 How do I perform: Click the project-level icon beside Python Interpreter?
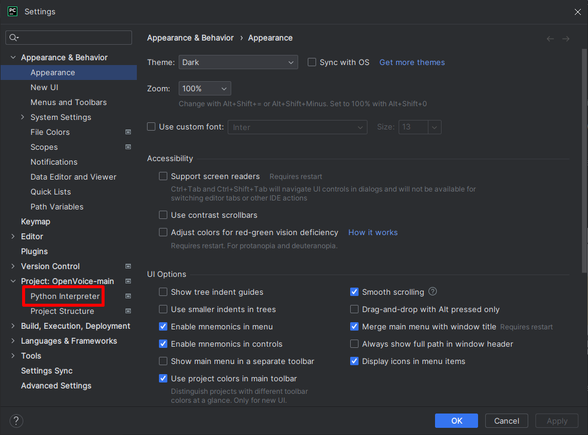click(x=128, y=296)
